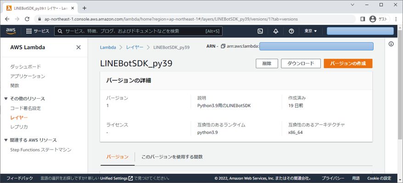Copy the layer ARN to clipboard
The height and width of the screenshot is (183, 403).
(223, 46)
